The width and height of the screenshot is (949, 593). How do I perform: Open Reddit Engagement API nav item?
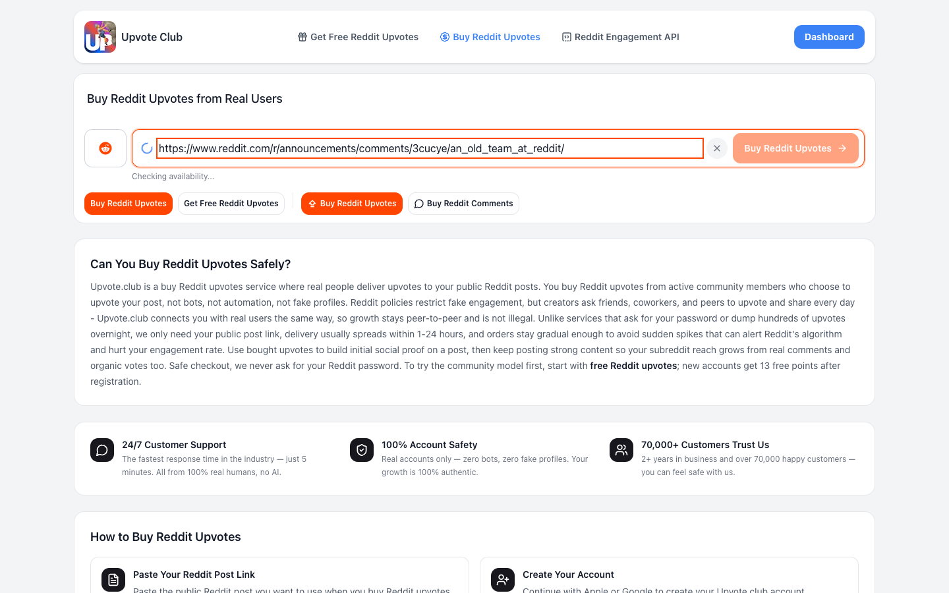pos(620,37)
